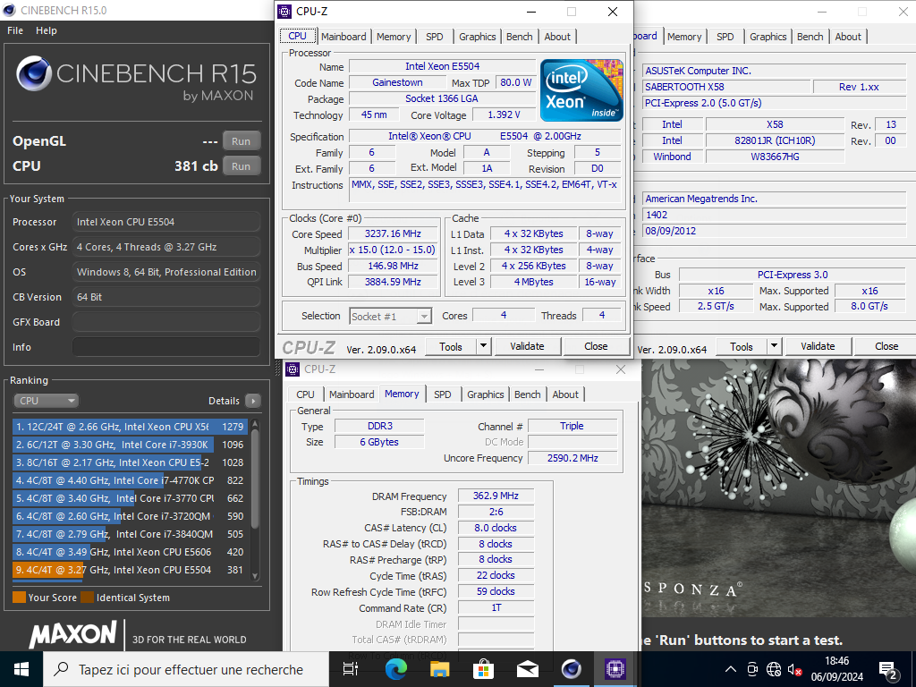Open Task View in the taskbar
The image size is (916, 687).
click(351, 669)
